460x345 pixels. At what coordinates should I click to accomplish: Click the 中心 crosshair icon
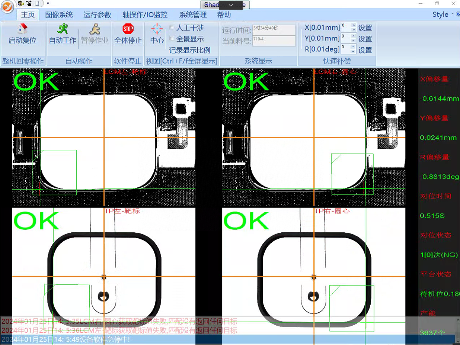tap(157, 29)
